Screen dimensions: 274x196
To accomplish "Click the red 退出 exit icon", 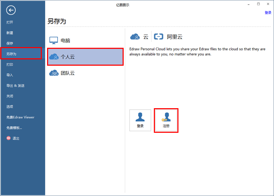I will 8,138.
